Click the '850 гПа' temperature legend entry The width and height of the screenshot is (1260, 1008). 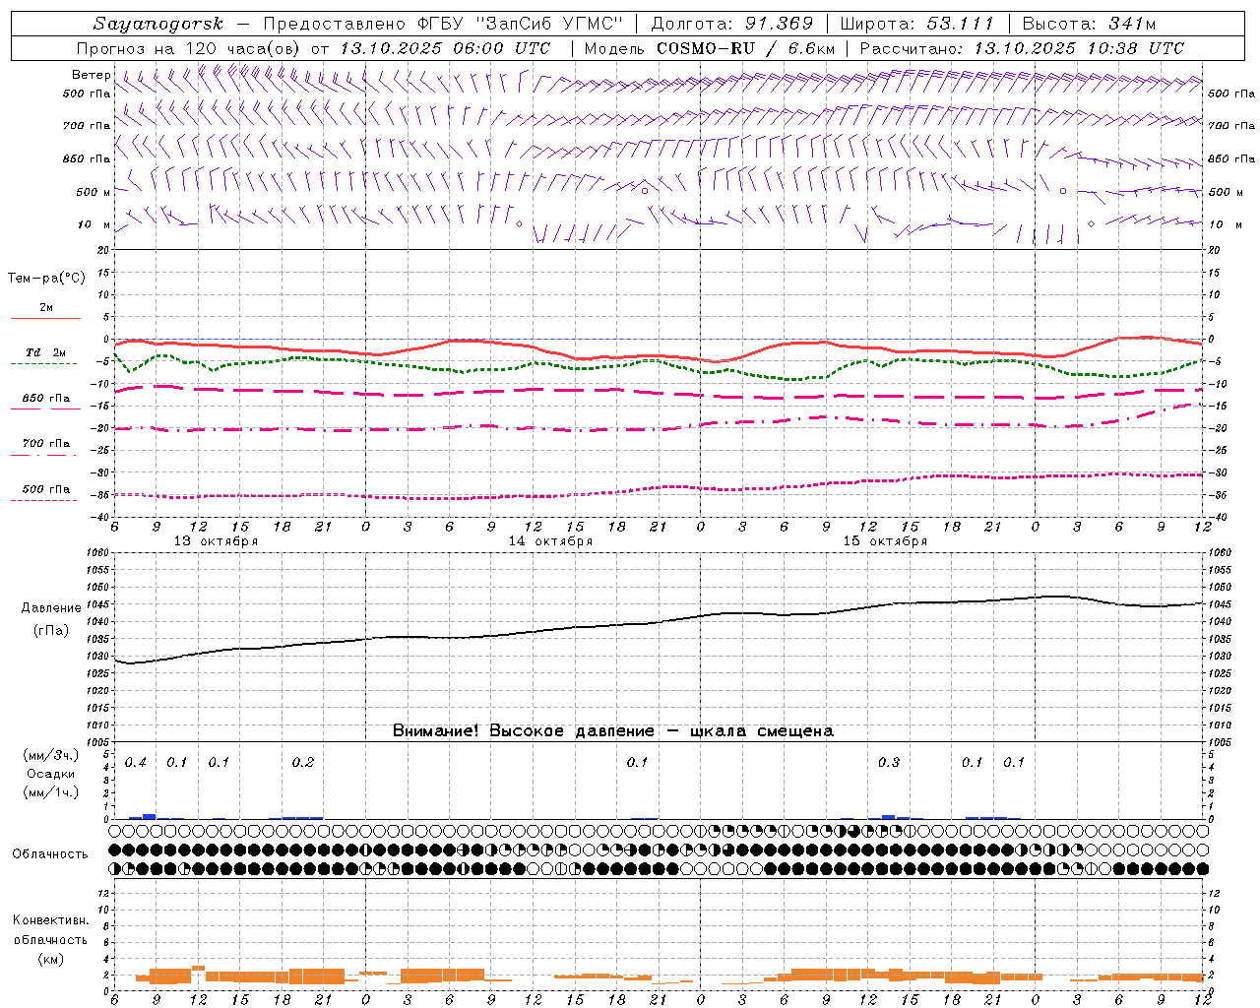tap(46, 399)
